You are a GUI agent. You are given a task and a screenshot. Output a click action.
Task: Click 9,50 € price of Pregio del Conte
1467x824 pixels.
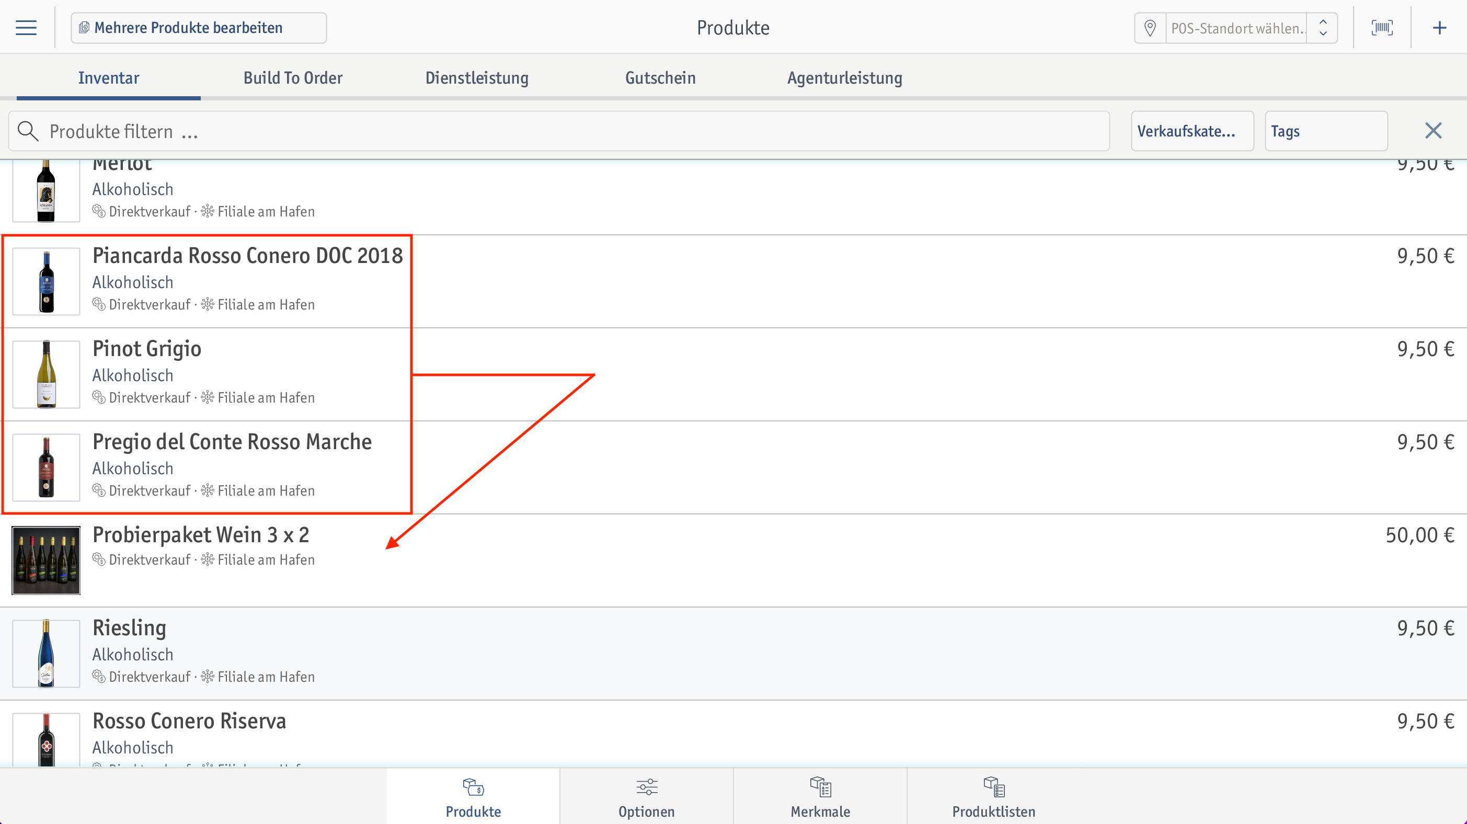tap(1425, 442)
